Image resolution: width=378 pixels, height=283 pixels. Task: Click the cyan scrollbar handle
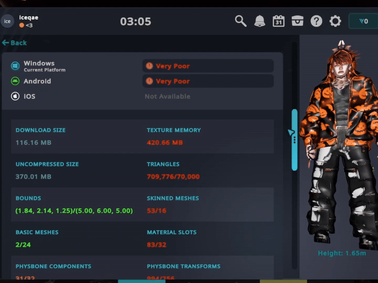[x=294, y=140]
